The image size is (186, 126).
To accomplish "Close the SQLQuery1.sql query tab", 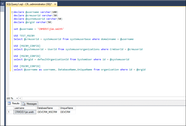I will tap(55, 4).
